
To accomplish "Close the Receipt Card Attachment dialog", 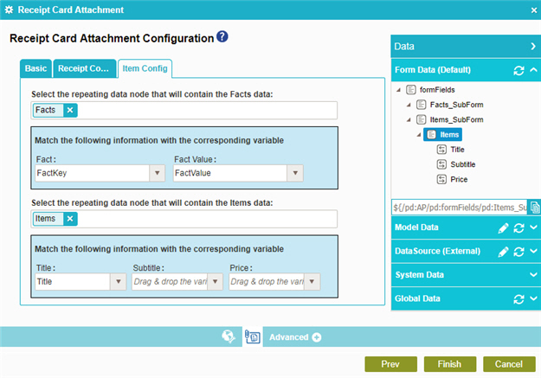I will click(x=534, y=10).
